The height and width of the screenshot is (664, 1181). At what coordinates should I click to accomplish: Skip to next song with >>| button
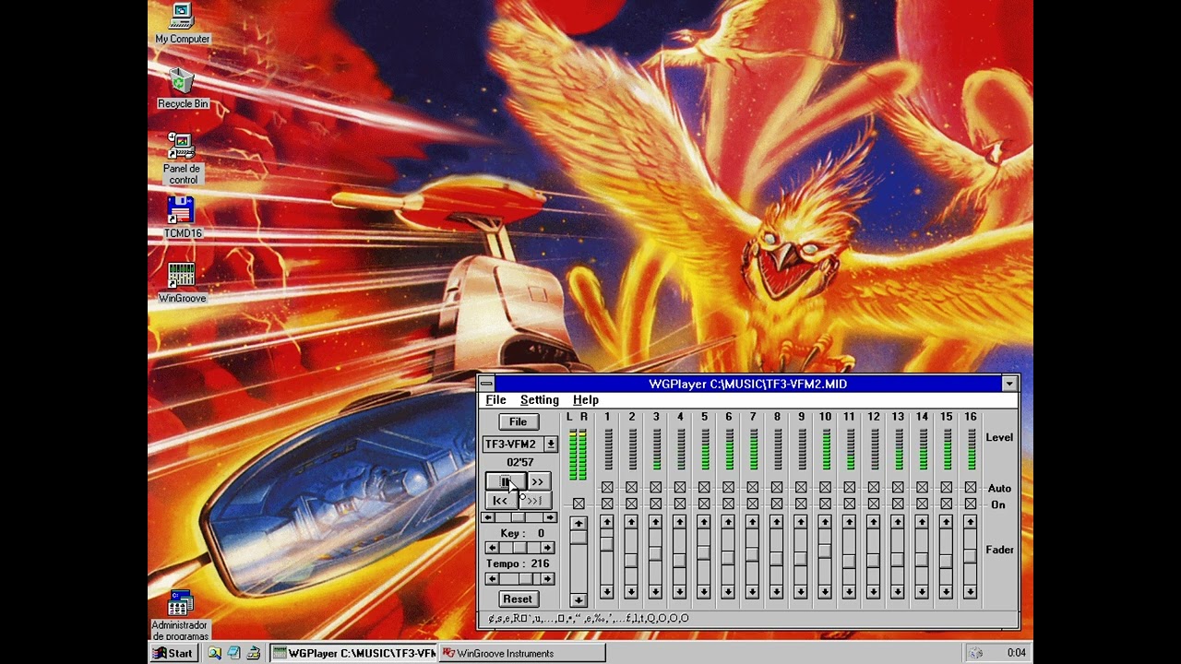click(534, 500)
